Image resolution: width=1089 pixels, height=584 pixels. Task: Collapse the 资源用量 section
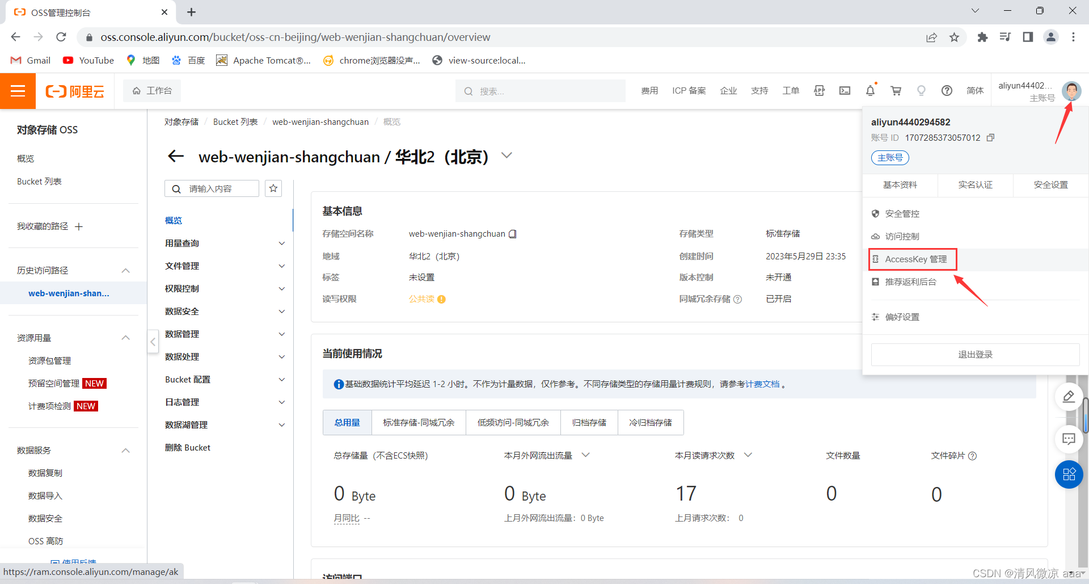(126, 338)
